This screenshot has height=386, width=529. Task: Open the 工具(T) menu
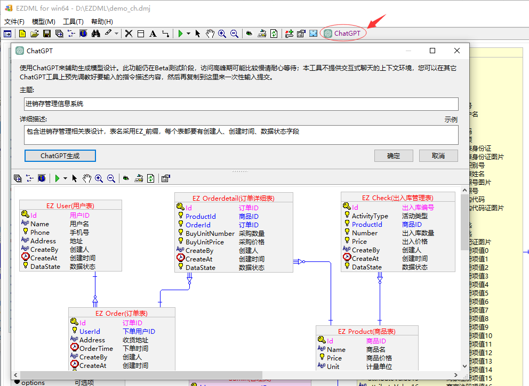[x=73, y=22]
